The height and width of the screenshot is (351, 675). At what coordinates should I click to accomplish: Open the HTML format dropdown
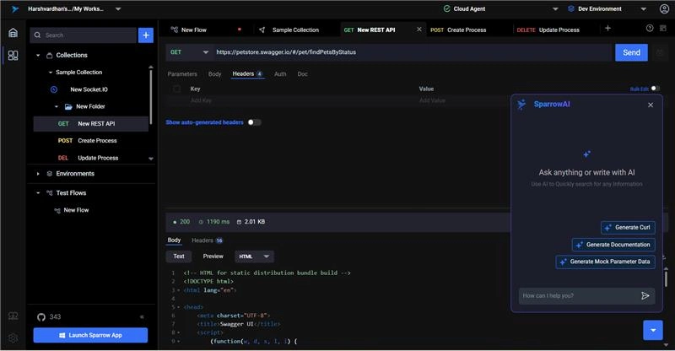pos(255,256)
